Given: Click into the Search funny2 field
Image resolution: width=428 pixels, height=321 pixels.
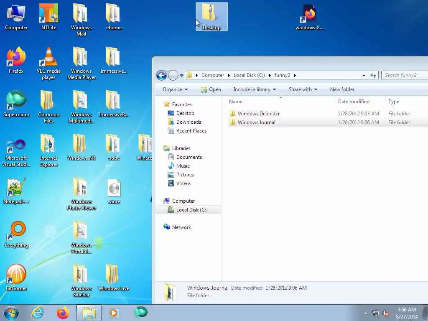Looking at the screenshot, I should pos(405,75).
